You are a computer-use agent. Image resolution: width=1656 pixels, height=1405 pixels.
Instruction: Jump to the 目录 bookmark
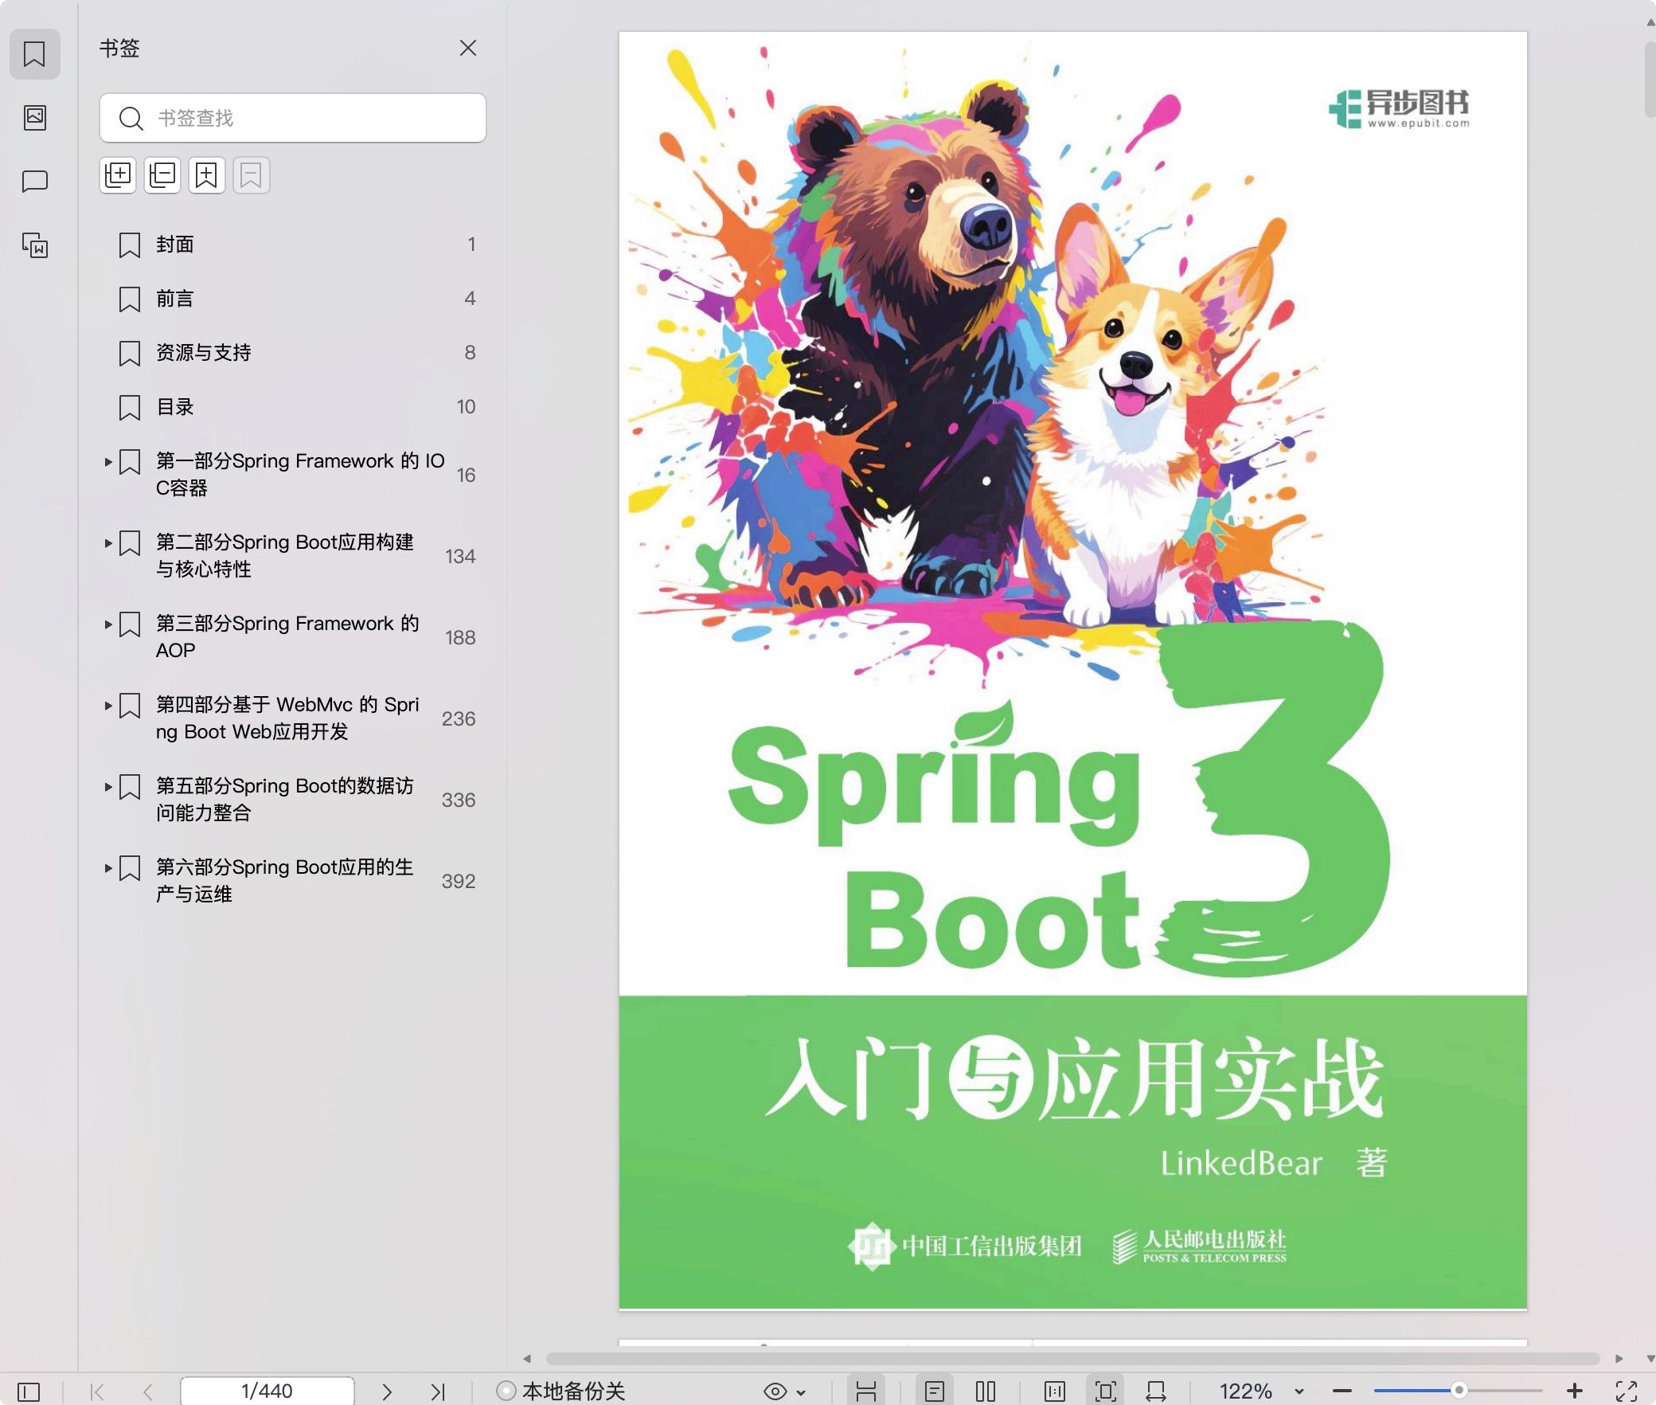[x=175, y=407]
